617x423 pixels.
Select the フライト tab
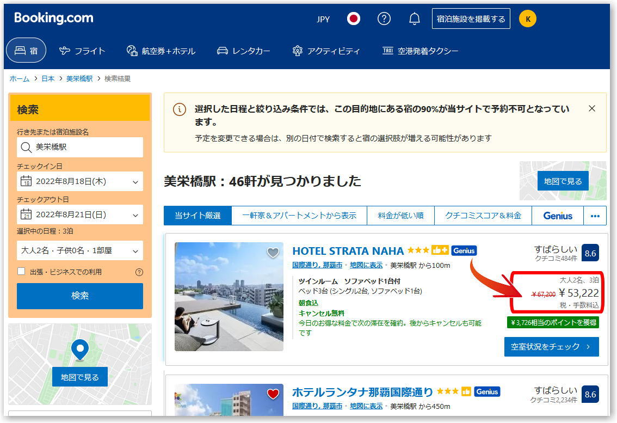point(82,51)
